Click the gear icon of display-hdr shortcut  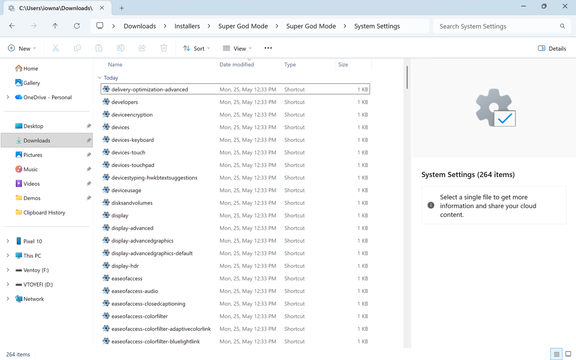click(106, 266)
